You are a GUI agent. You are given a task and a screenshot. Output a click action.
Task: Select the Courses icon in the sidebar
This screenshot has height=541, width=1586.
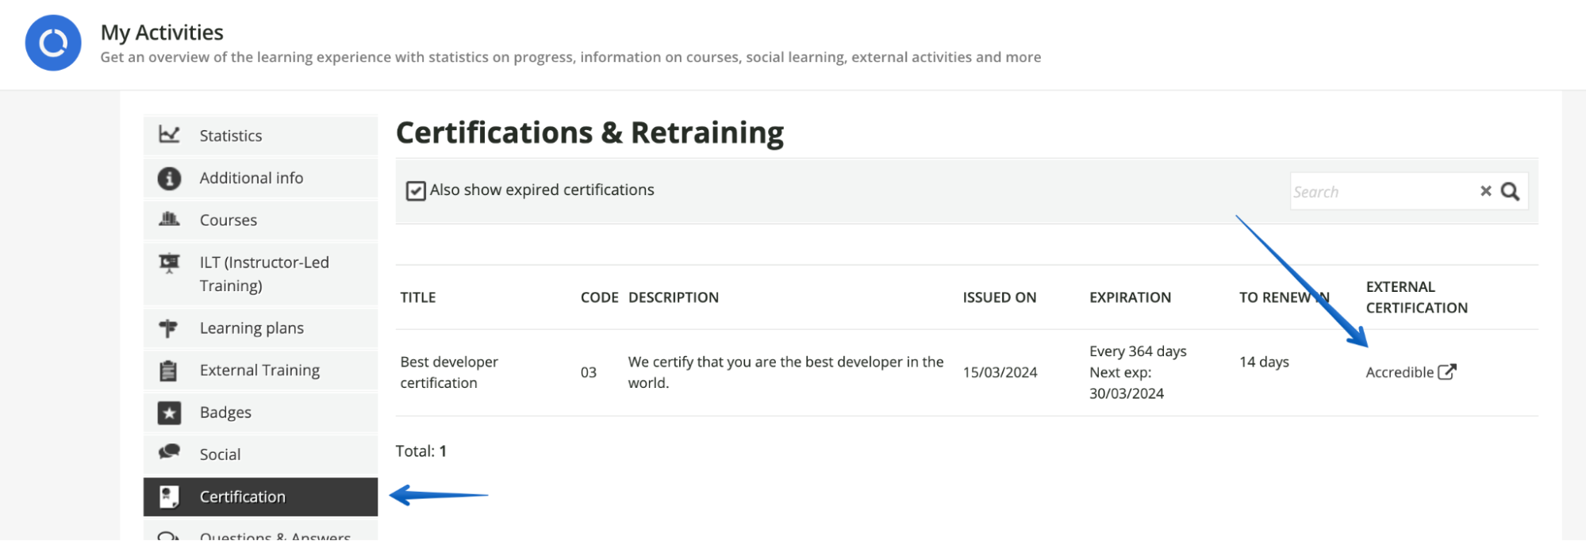[x=169, y=220]
